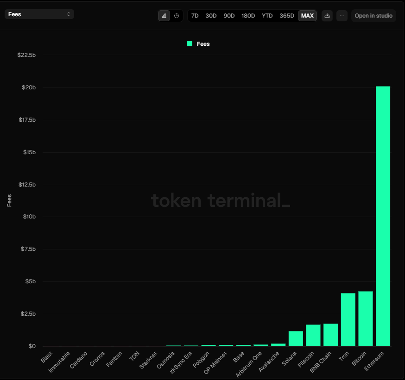405x380 pixels.
Task: Click the Open in studio button
Action: coord(373,15)
